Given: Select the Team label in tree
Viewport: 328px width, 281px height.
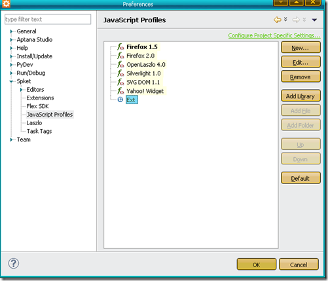Looking at the screenshot, I should tap(24, 140).
